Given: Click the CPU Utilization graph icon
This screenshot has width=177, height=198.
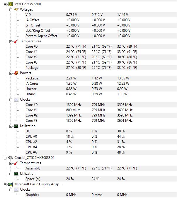Looking at the screenshot, I should pyautogui.click(x=16, y=126).
